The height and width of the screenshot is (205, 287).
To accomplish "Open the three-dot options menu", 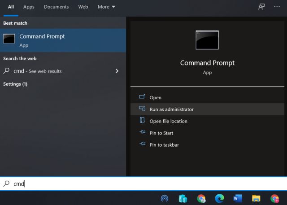I will (277, 7).
